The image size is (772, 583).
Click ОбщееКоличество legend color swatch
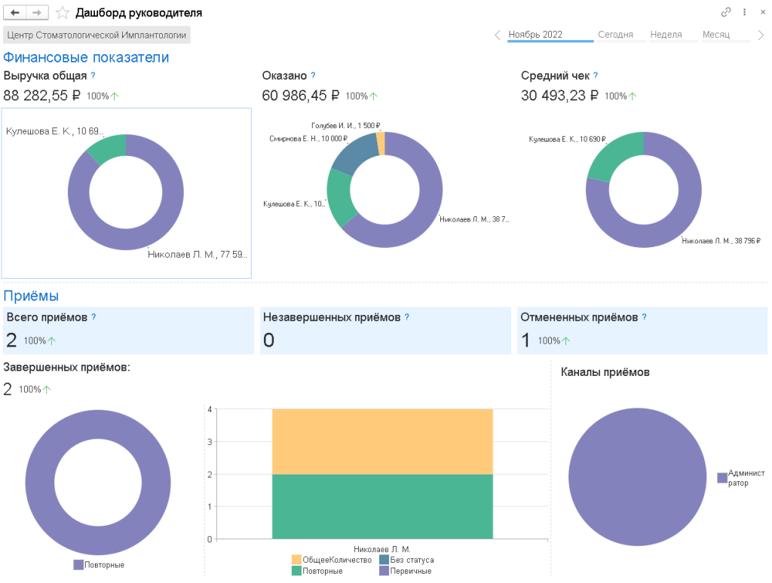(296, 560)
